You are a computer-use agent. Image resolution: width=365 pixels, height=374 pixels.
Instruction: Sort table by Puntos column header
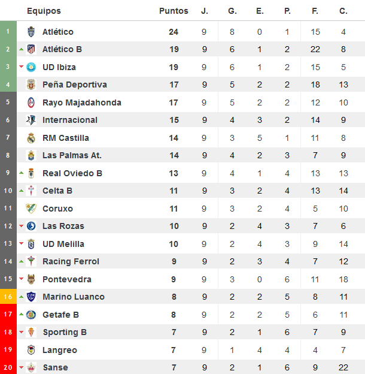[x=174, y=11]
